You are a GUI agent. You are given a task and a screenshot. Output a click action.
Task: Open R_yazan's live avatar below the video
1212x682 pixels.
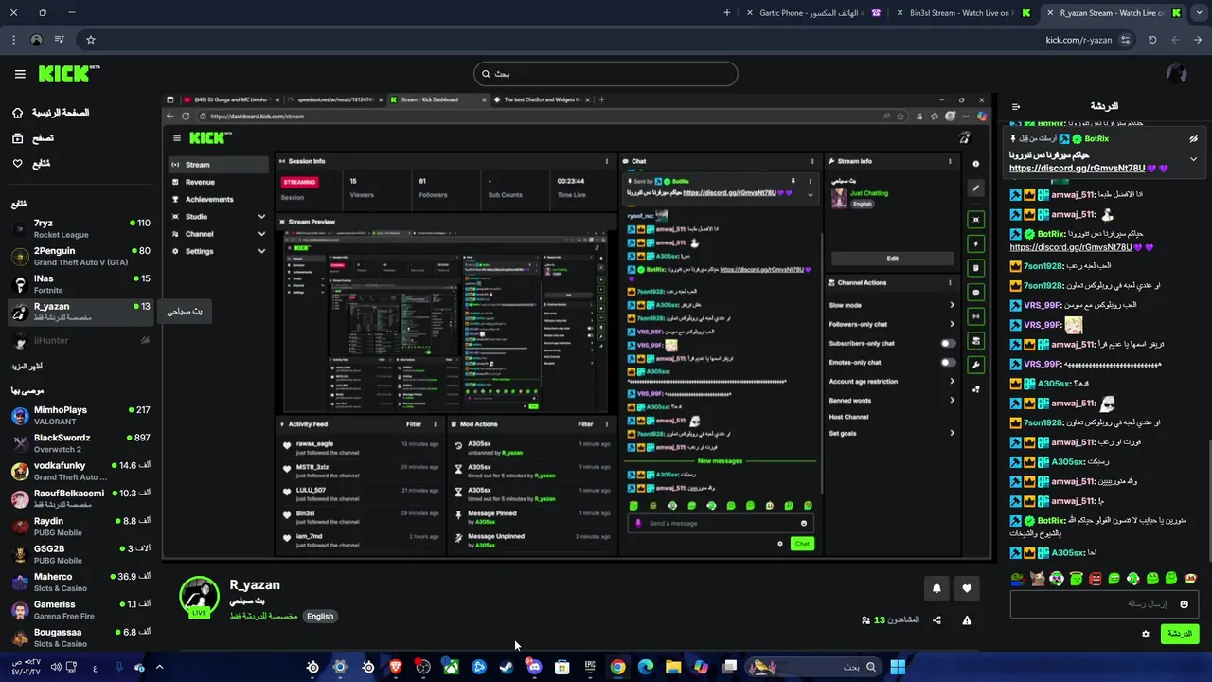click(x=200, y=596)
